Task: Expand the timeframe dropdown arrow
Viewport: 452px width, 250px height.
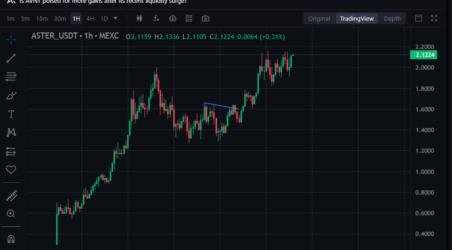Action: point(115,18)
